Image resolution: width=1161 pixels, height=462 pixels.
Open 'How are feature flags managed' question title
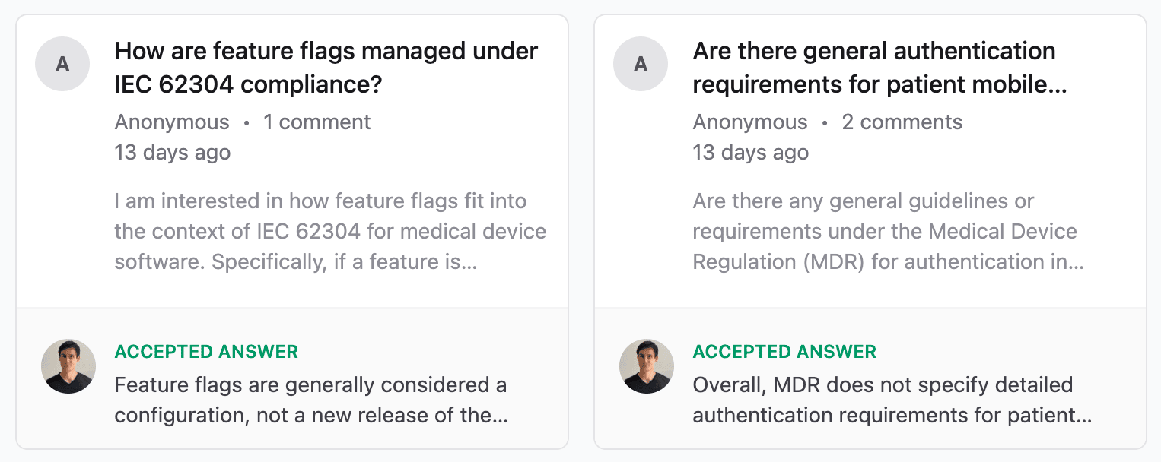(x=326, y=68)
